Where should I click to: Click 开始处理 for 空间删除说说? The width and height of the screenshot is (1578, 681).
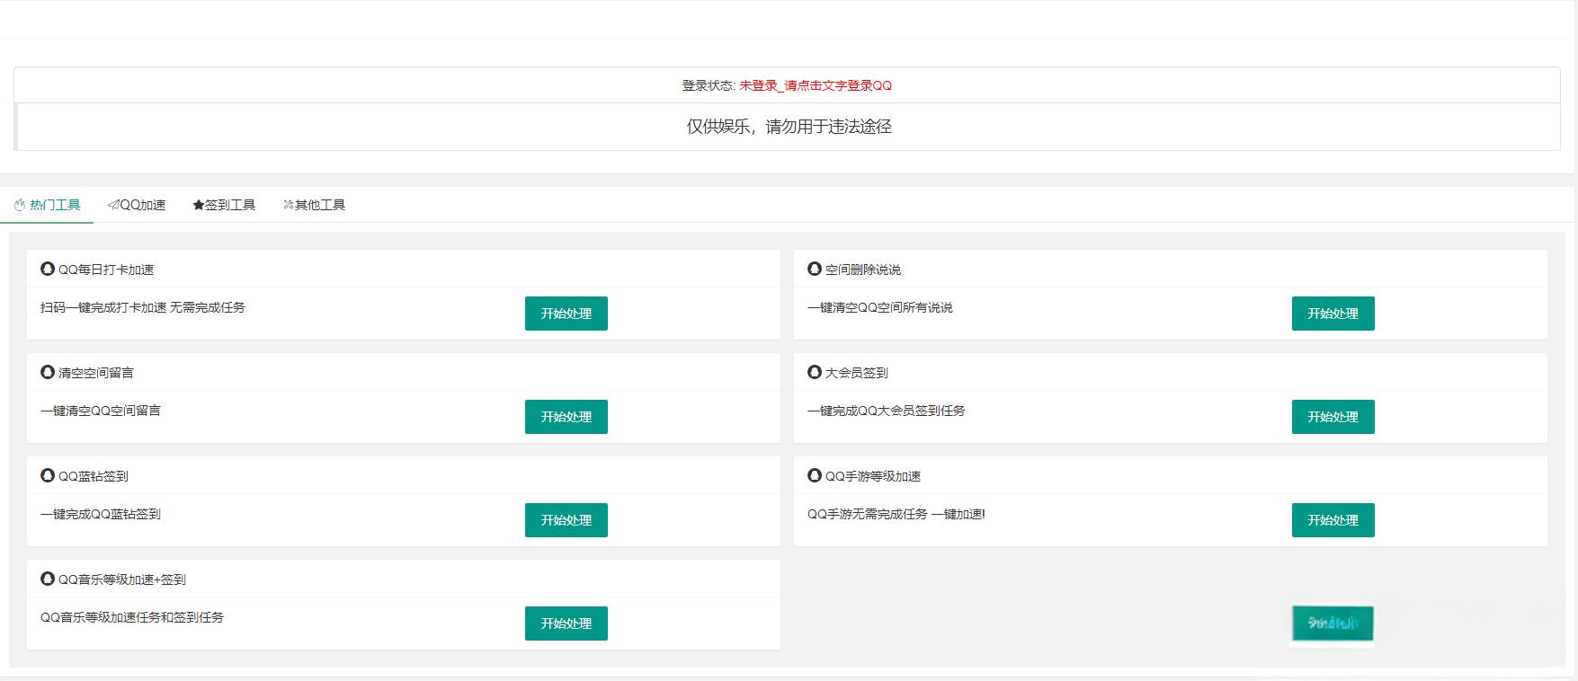point(1333,314)
